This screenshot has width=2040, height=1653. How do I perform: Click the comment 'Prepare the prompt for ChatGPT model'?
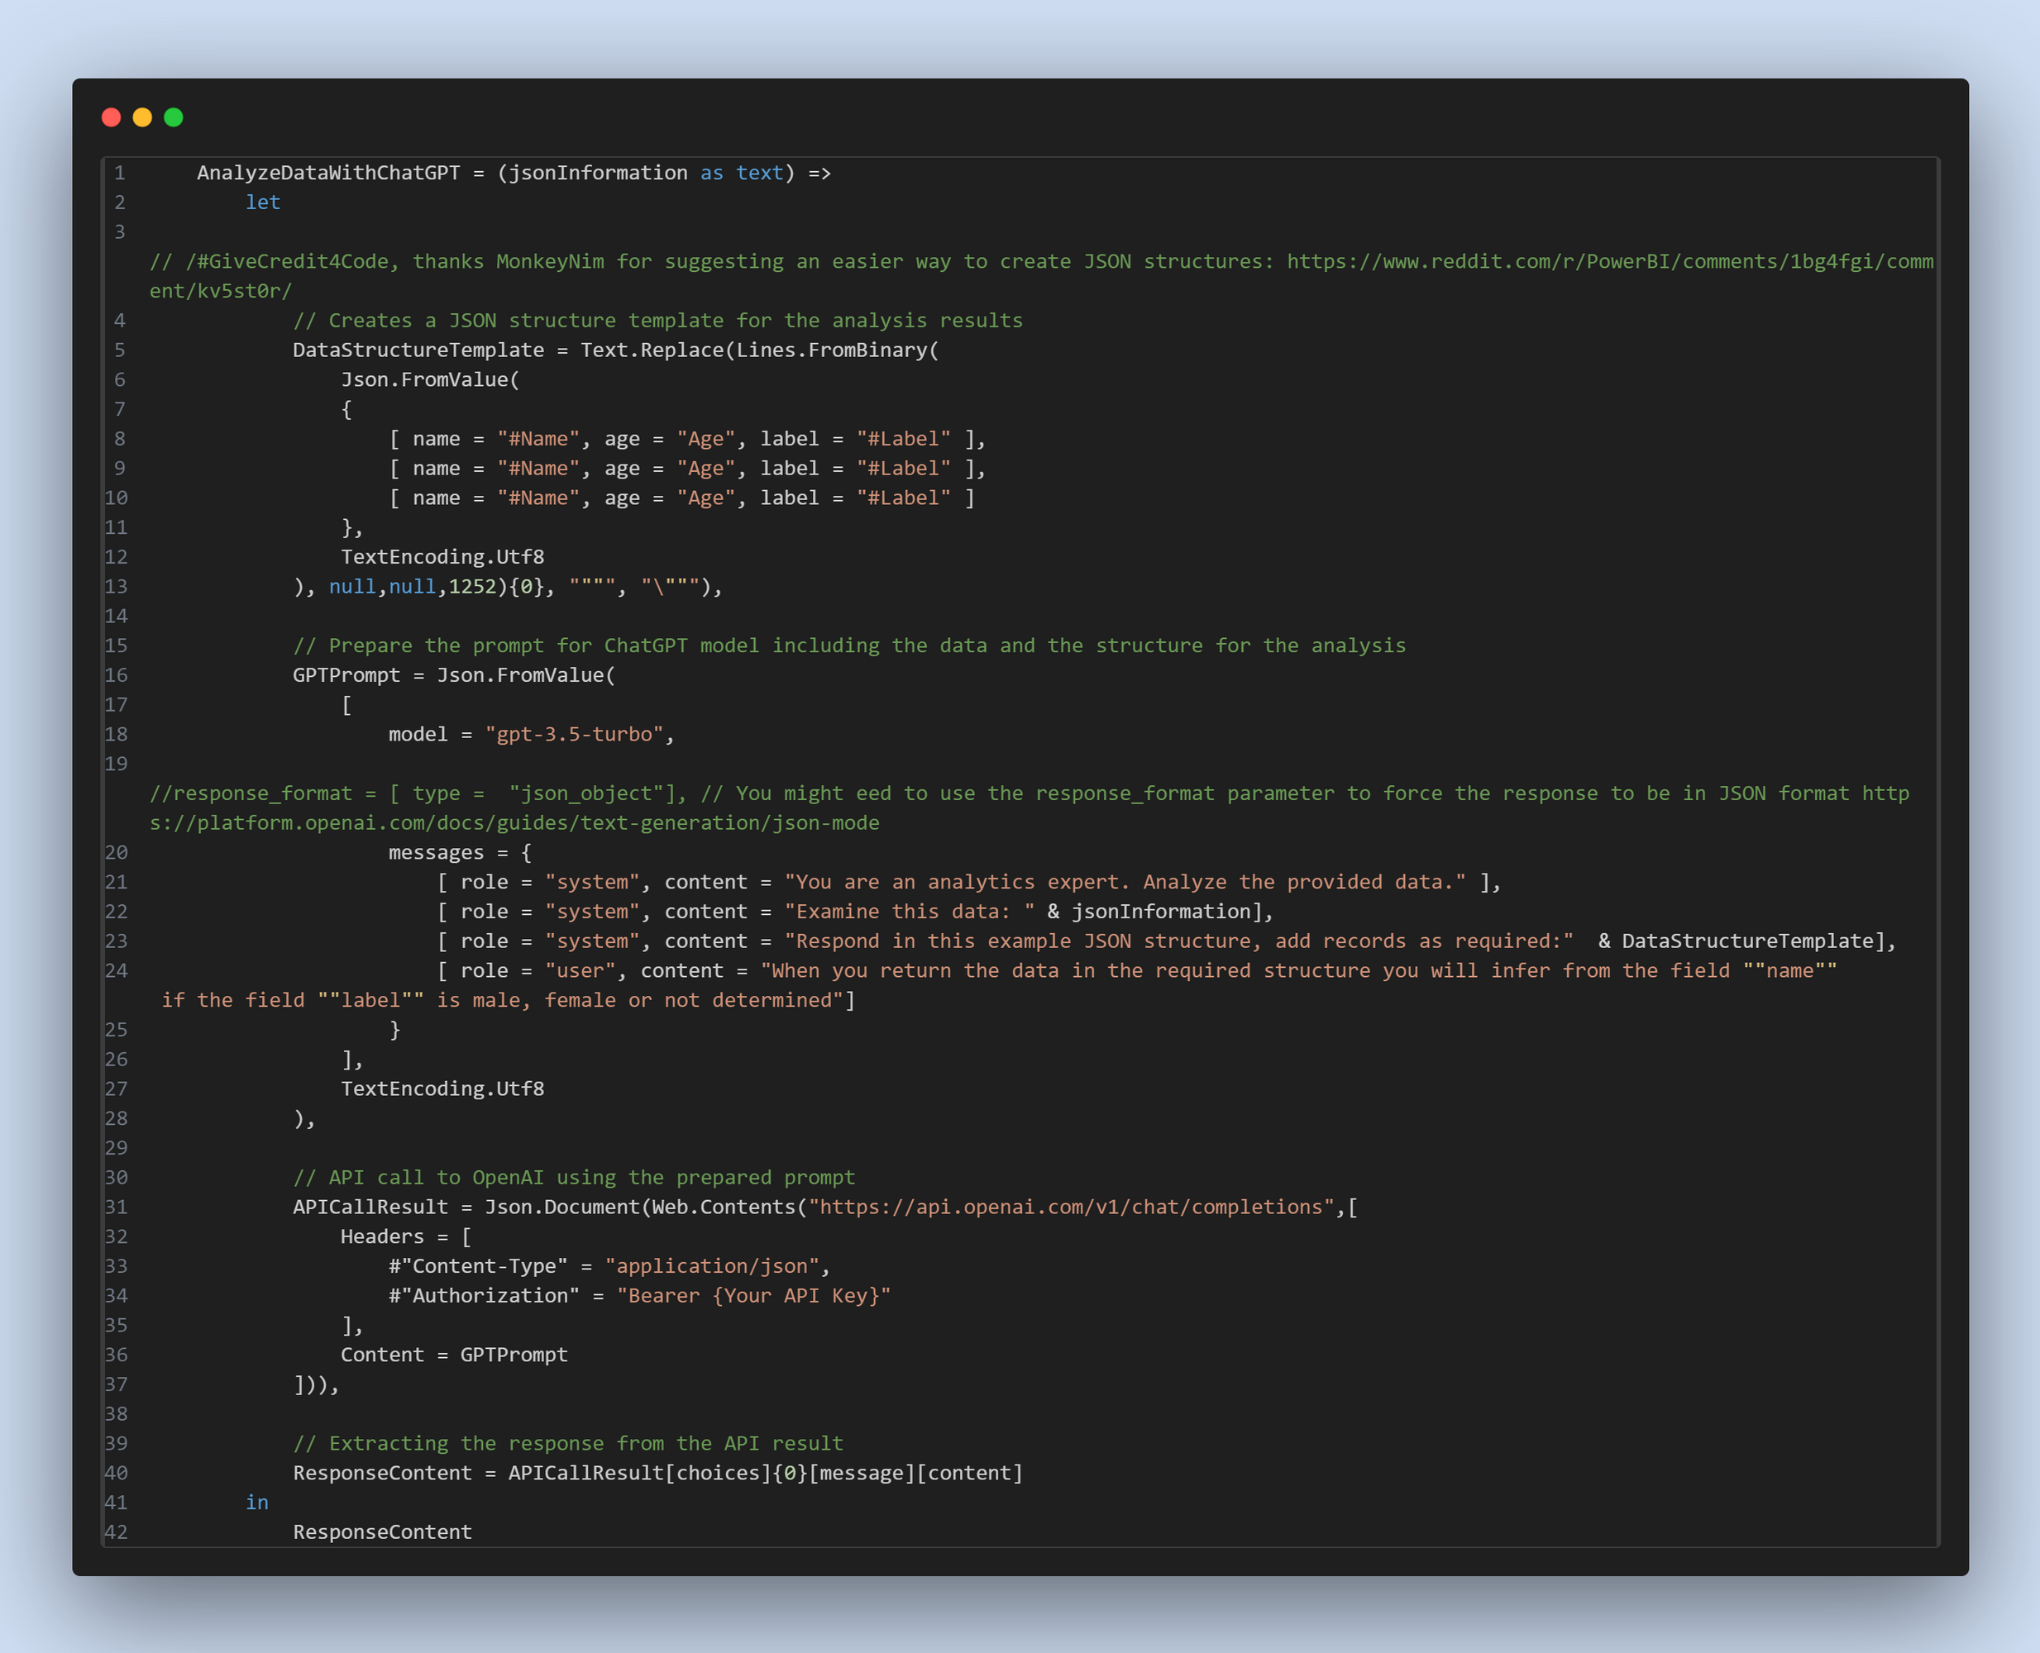point(849,645)
